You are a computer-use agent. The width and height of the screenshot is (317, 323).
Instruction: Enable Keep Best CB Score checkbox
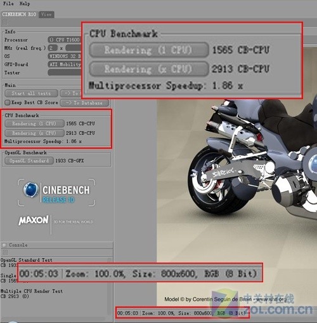coord(8,102)
